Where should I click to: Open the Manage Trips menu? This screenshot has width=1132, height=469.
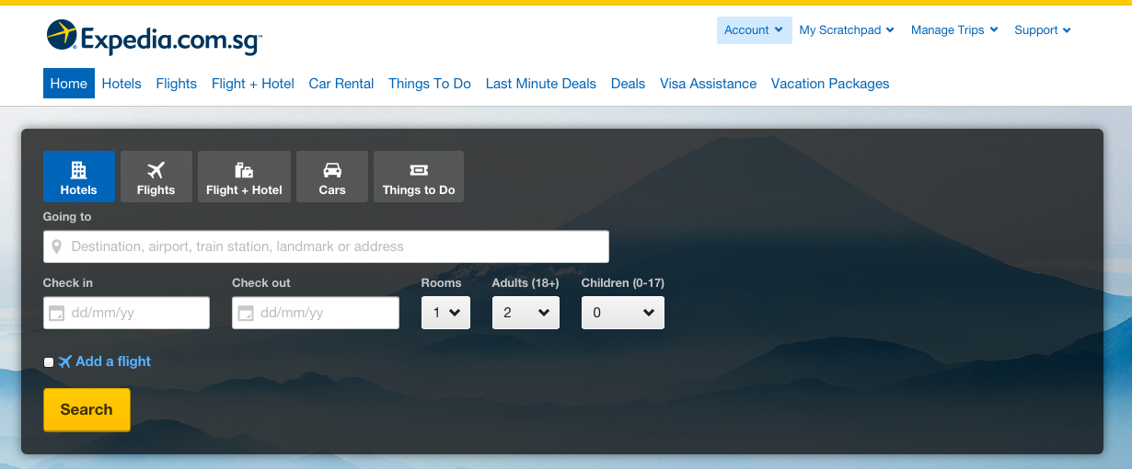(x=953, y=30)
